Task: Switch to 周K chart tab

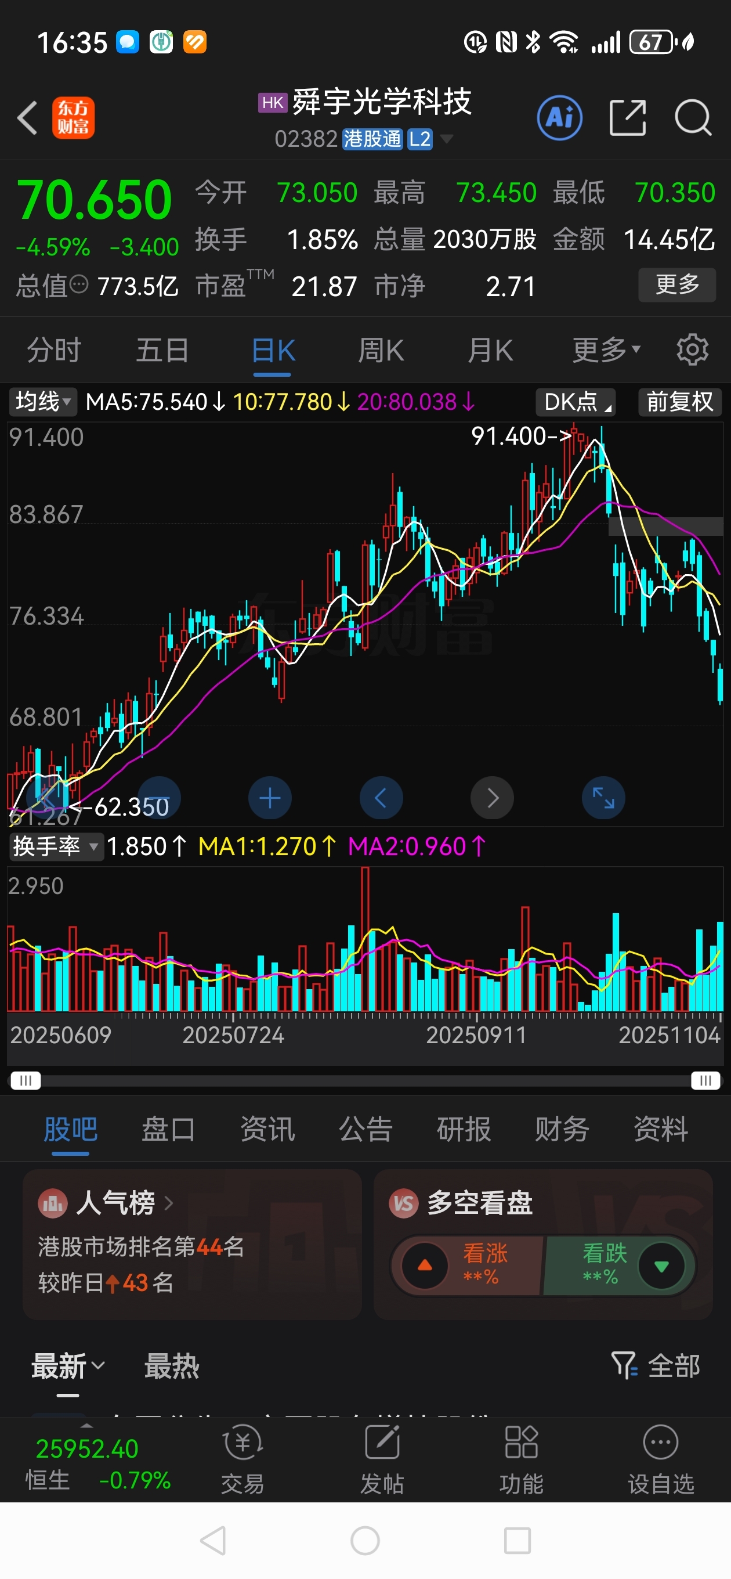Action: click(381, 350)
